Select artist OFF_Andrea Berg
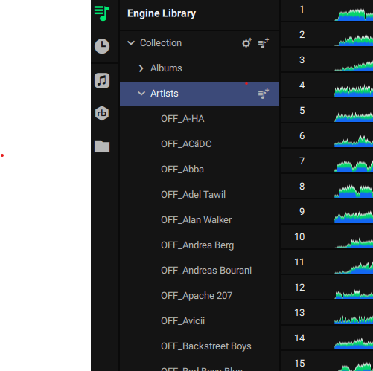The image size is (373, 371). pos(197,245)
